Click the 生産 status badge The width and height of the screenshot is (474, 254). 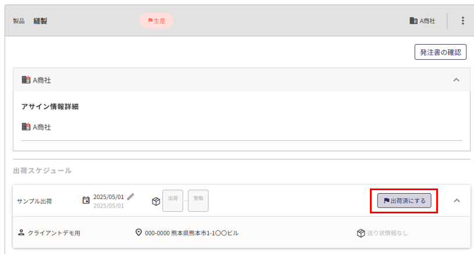point(156,21)
